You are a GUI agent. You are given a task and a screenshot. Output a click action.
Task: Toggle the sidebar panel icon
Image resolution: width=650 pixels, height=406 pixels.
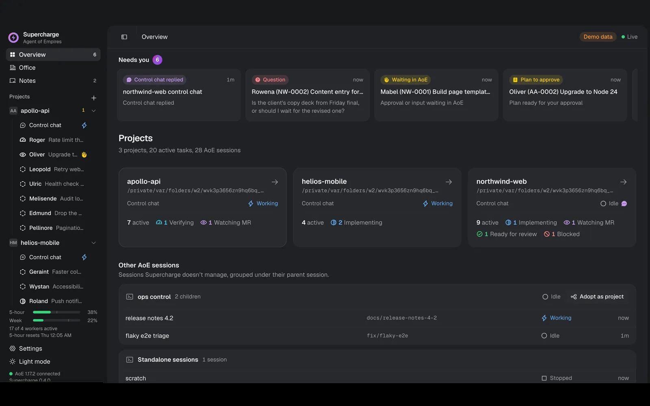124,37
